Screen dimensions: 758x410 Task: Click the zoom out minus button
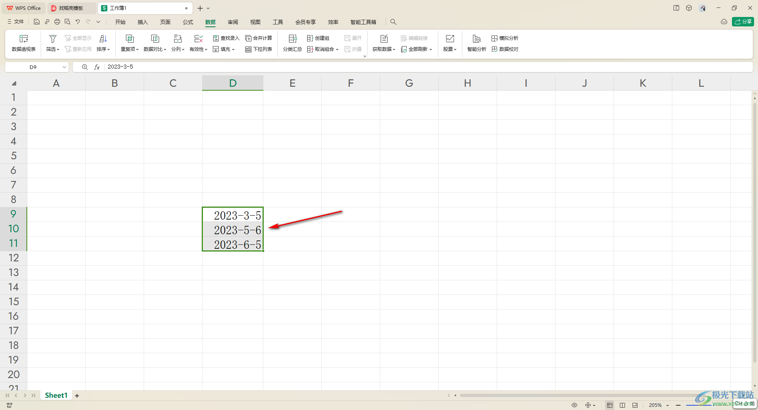(678, 405)
